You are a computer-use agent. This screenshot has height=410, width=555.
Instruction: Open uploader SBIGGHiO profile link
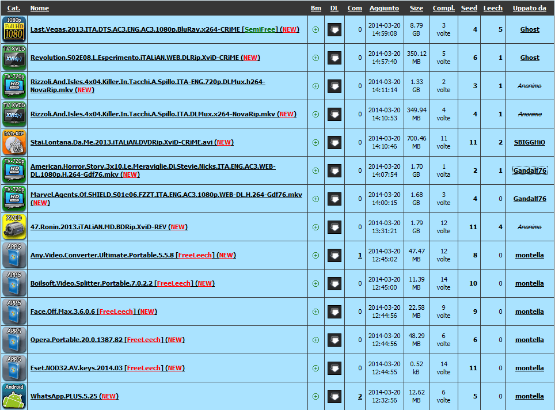[530, 142]
